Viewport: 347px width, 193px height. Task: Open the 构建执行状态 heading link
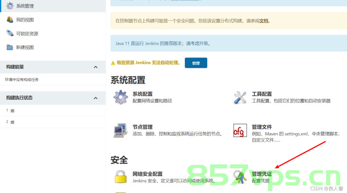point(19,98)
